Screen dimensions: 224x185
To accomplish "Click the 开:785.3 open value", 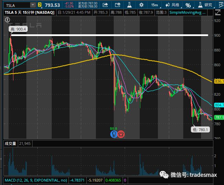I will 101,12.
